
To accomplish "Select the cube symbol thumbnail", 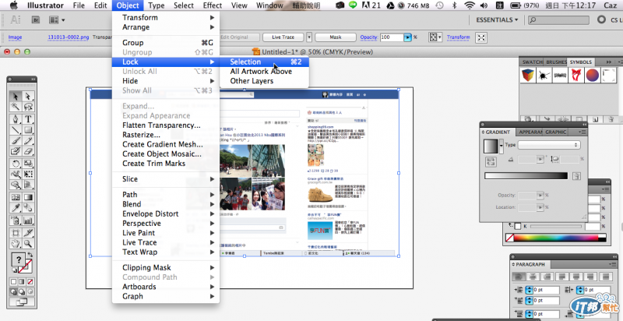I will point(528,75).
